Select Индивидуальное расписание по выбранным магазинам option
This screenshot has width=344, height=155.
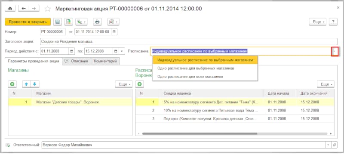(205, 60)
